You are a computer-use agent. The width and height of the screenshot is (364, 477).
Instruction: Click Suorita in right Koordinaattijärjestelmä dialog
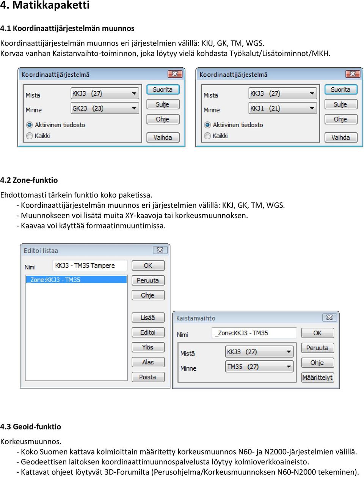click(x=341, y=90)
